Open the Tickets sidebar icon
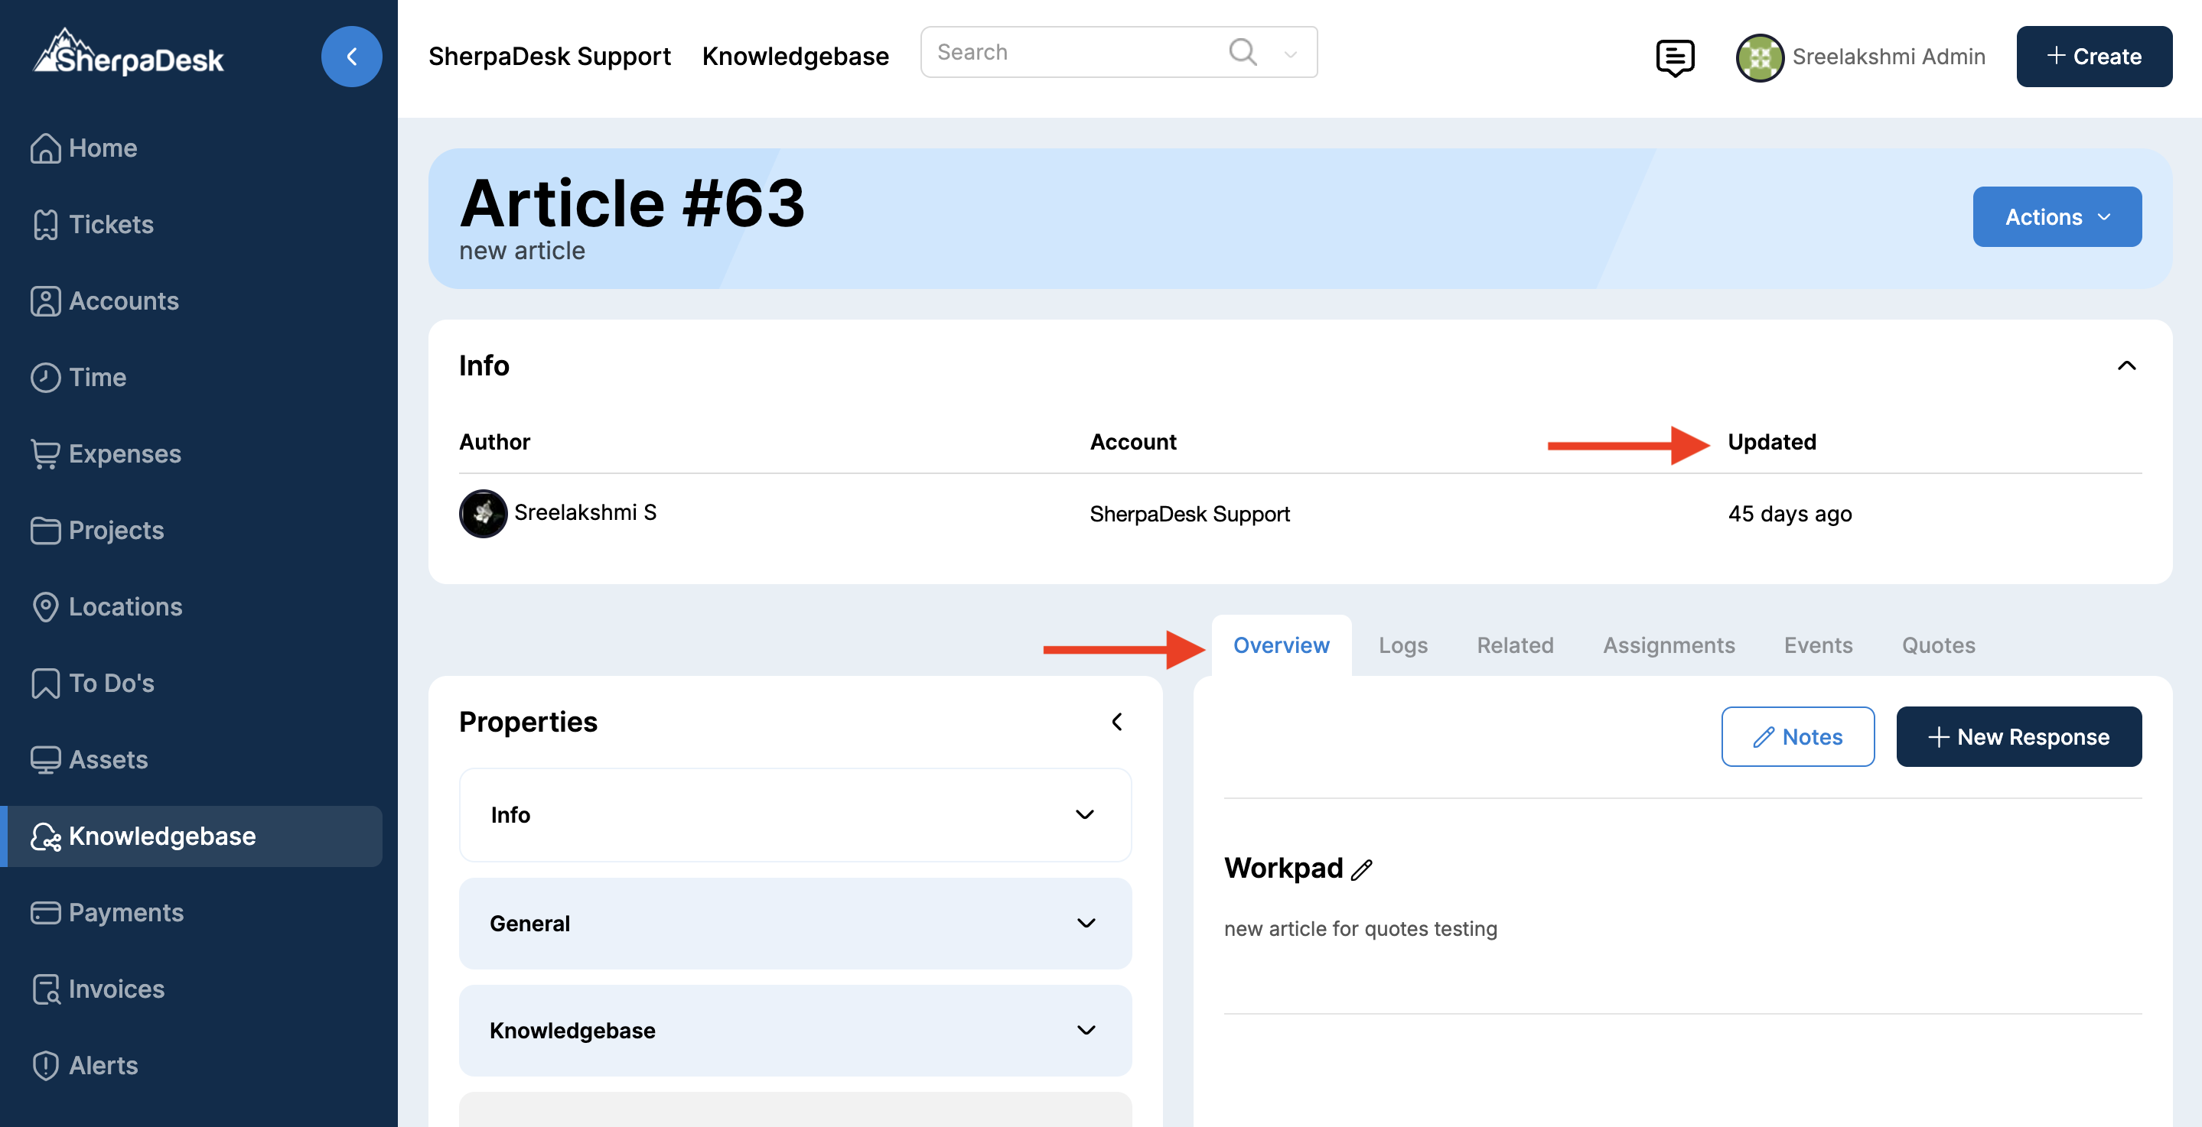 pos(45,225)
